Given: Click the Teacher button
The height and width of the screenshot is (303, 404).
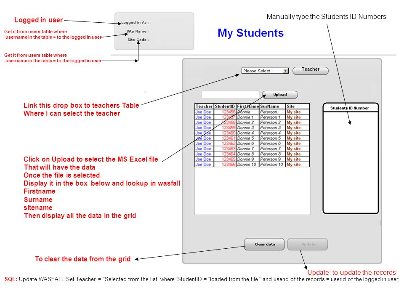Looking at the screenshot, I should [311, 71].
